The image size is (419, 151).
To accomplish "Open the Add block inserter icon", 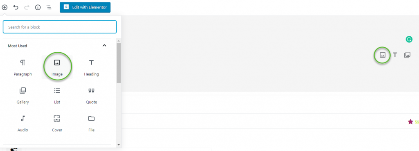I will pos(5,7).
